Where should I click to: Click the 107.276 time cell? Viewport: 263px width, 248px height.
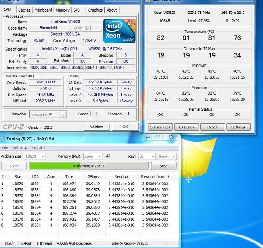click(x=69, y=202)
